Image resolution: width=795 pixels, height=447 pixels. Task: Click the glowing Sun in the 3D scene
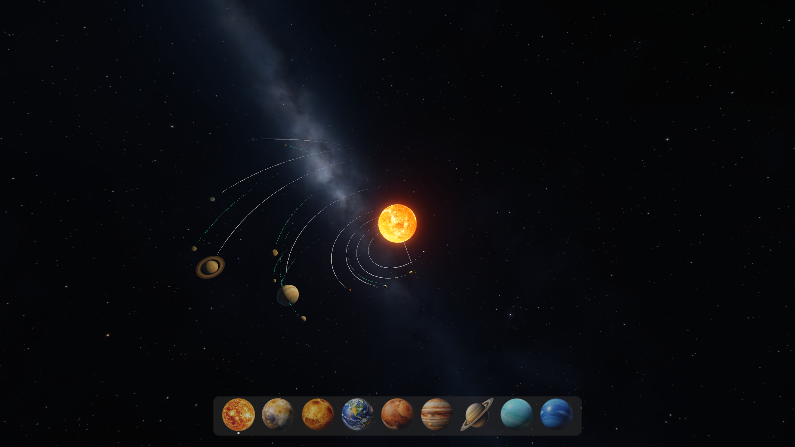point(397,223)
